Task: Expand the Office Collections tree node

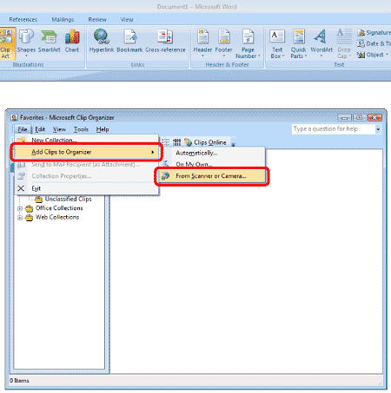Action: (x=20, y=208)
